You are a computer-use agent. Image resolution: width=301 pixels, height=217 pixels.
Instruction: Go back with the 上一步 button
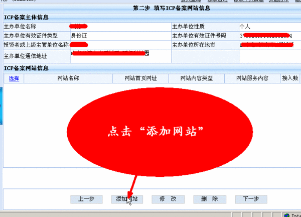[x=86, y=199]
